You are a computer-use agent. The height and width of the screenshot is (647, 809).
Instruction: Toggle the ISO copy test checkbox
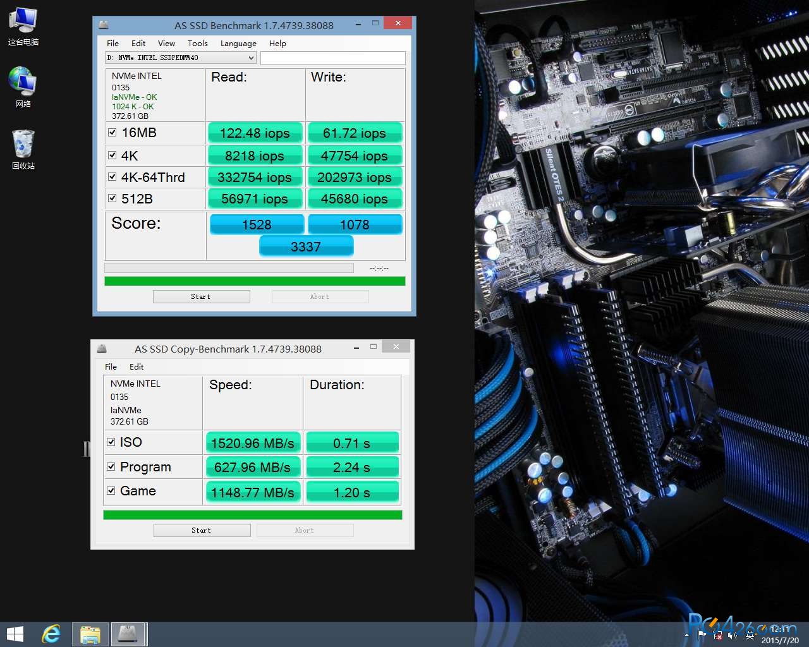coord(111,442)
